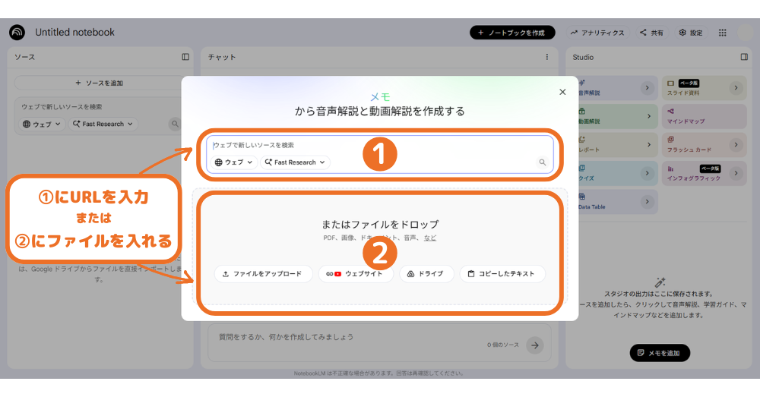The width and height of the screenshot is (760, 397).
Task: Click the chat send arrow button
Action: point(534,345)
